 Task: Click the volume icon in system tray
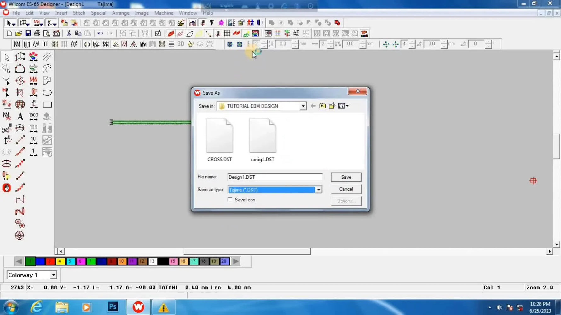click(500, 307)
